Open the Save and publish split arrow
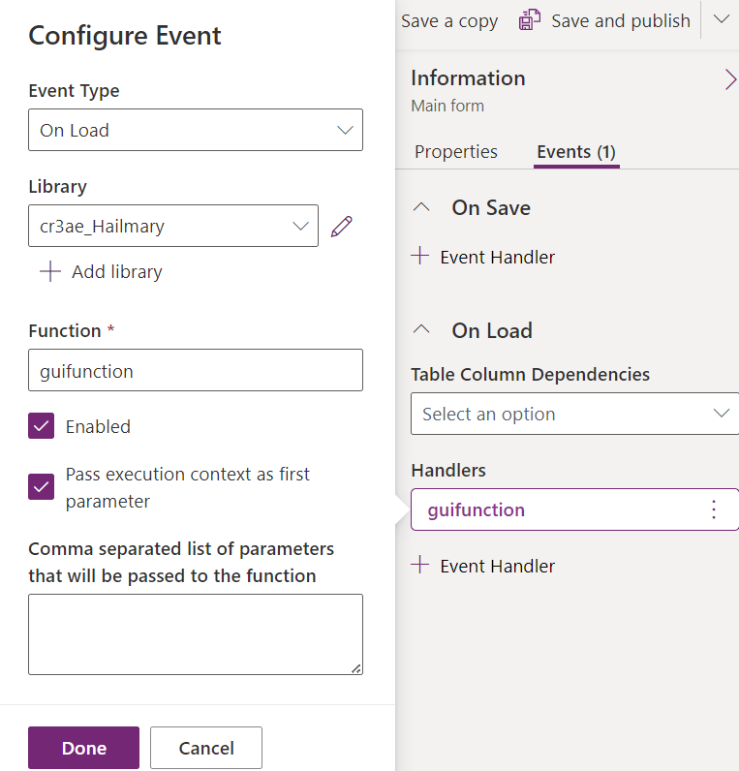 point(721,20)
